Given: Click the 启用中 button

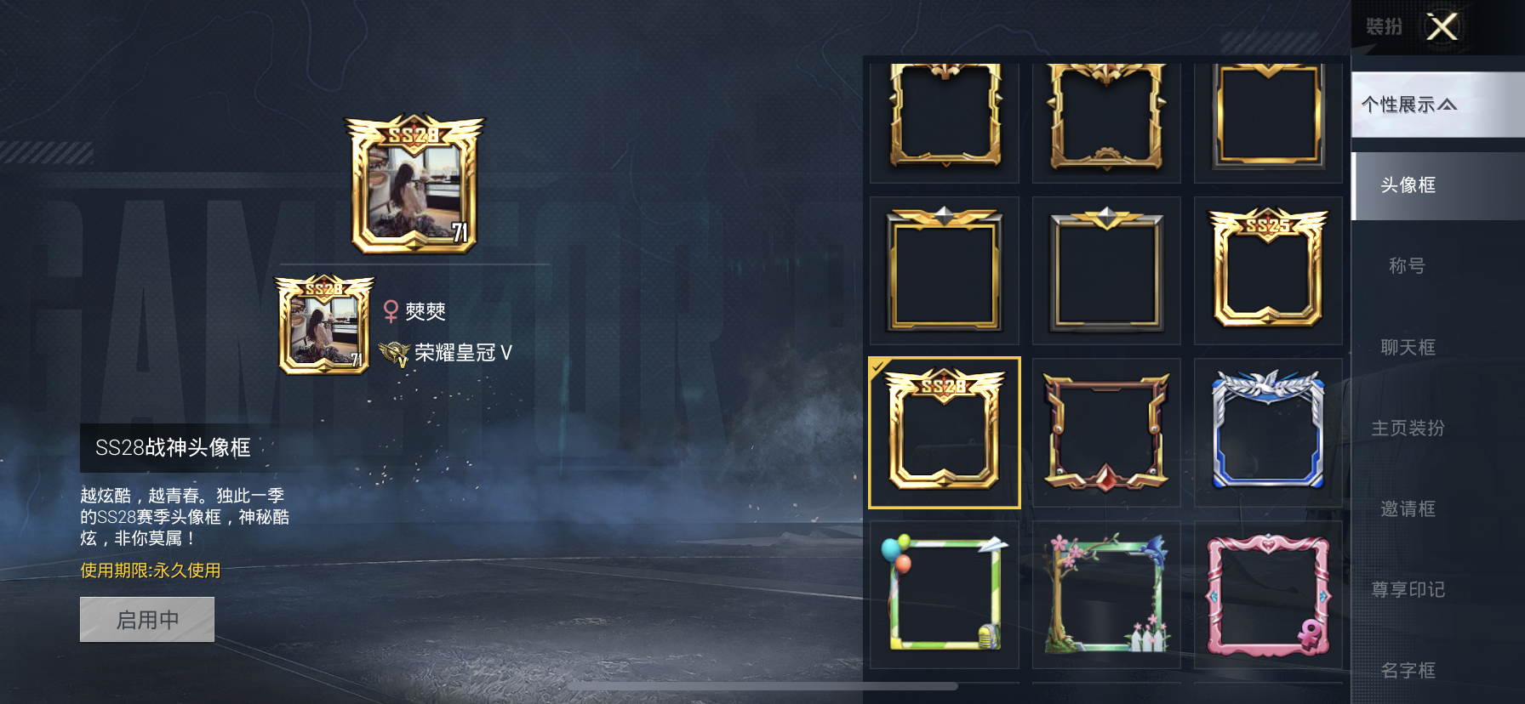Looking at the screenshot, I should tap(147, 620).
